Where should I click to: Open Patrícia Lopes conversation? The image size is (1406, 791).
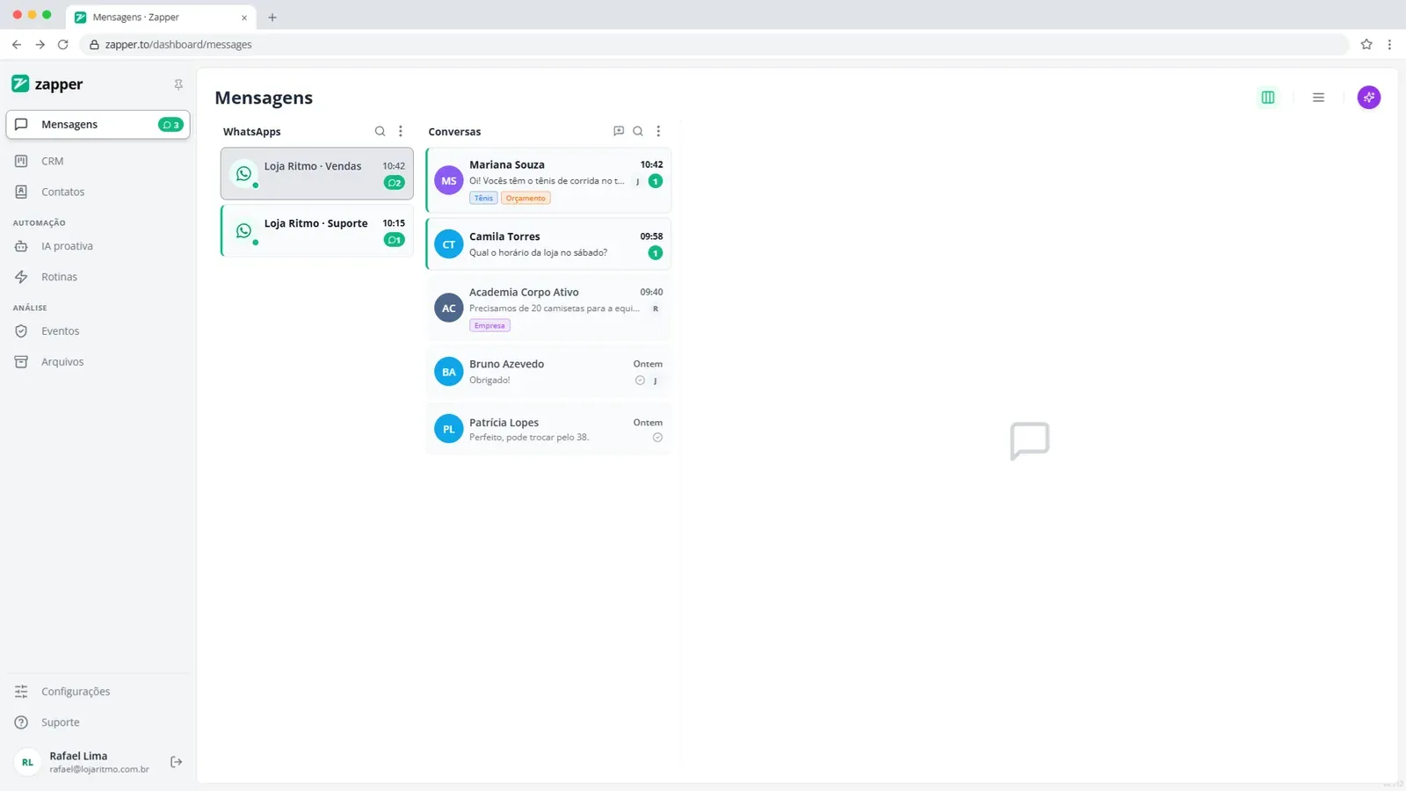[548, 429]
